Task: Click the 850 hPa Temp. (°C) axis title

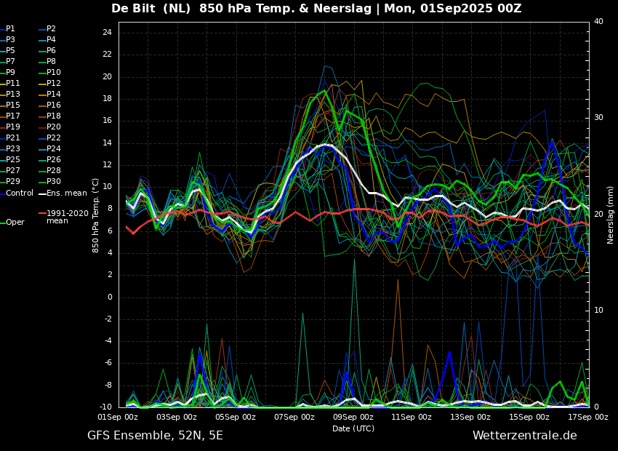Action: click(95, 215)
